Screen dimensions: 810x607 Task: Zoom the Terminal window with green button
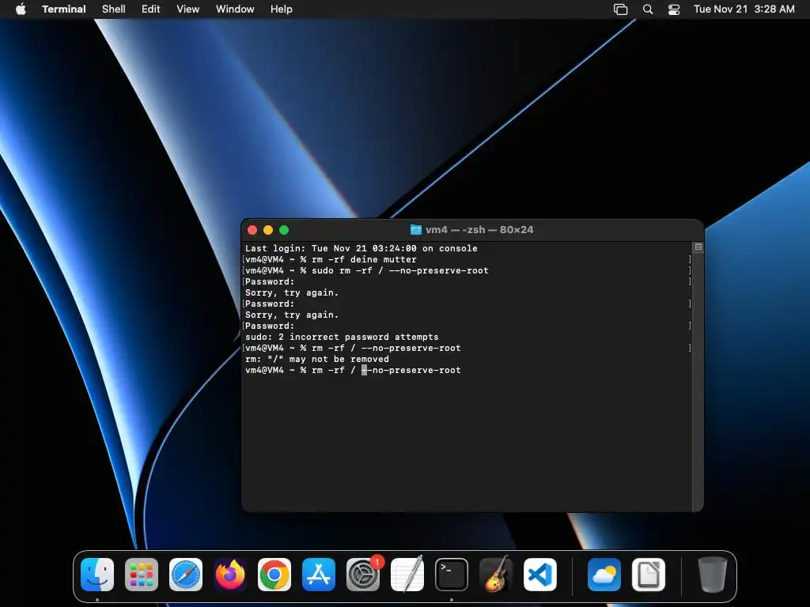point(284,230)
